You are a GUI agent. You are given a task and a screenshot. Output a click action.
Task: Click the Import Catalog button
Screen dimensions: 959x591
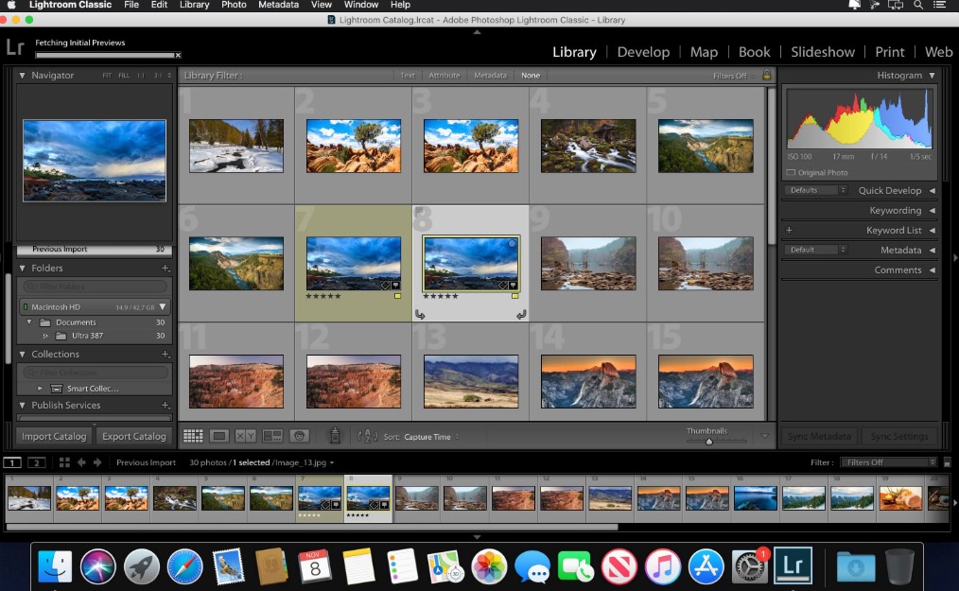[x=55, y=436]
